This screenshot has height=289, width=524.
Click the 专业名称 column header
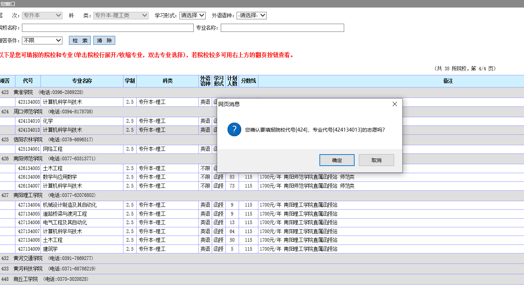(82, 81)
